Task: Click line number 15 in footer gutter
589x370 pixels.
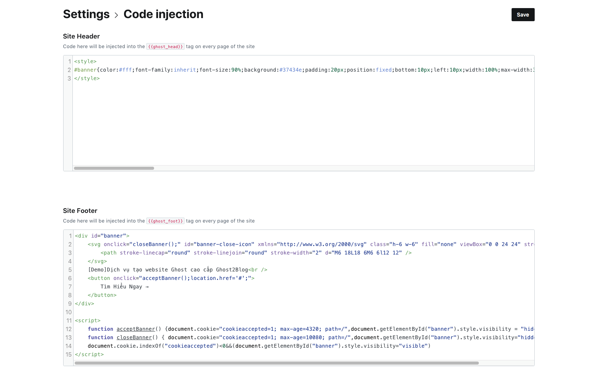Action: pos(69,354)
